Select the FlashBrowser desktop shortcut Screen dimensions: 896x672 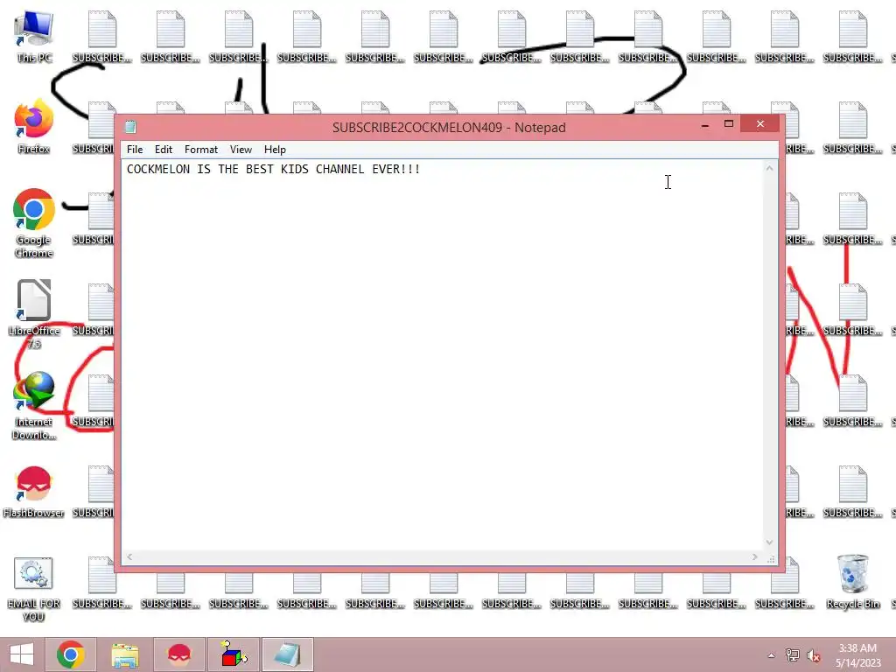pos(34,492)
